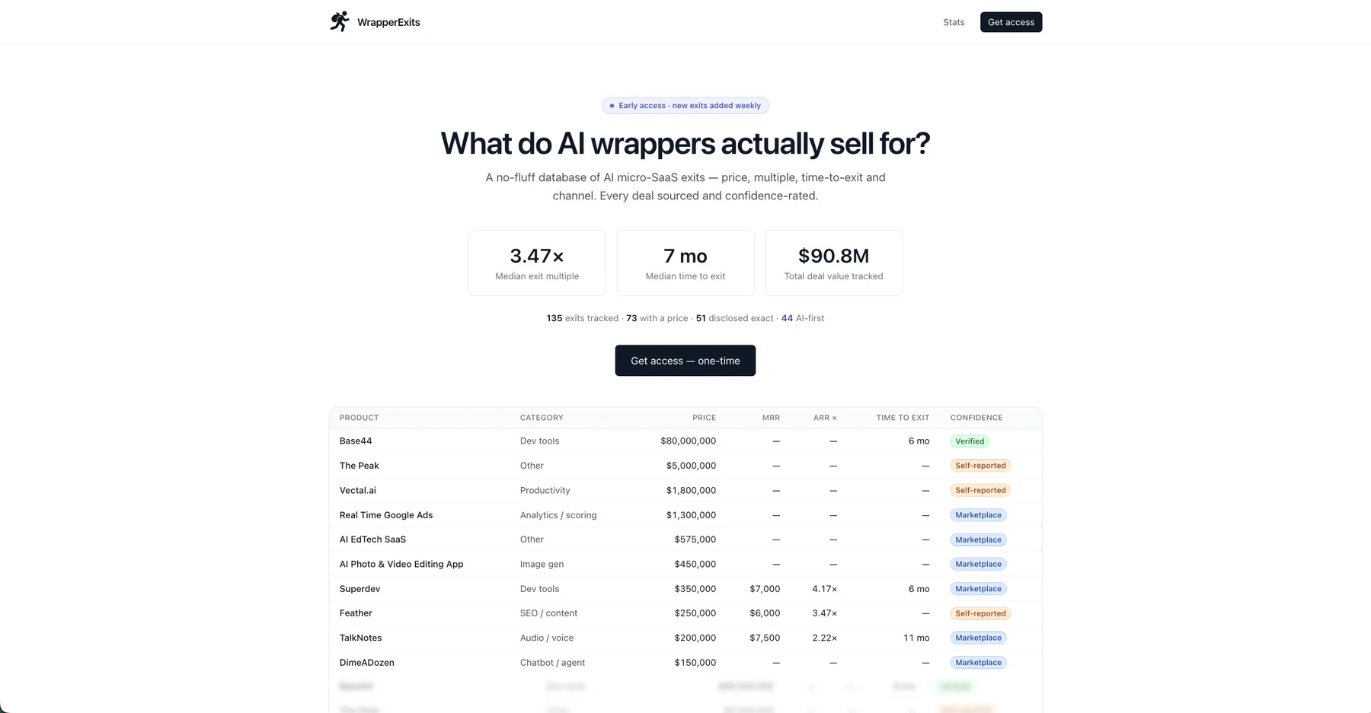
Task: Click Marketplace badge in AI EdTech SaaS row
Action: point(978,540)
